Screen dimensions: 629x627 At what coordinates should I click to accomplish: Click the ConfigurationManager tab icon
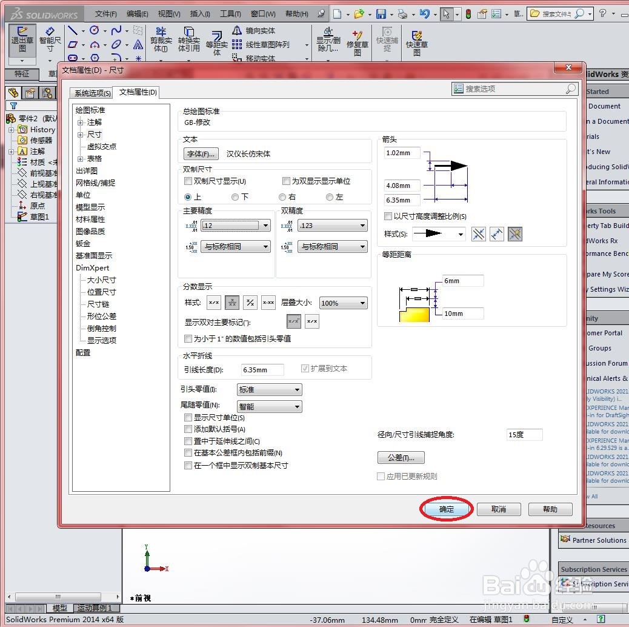pyautogui.click(x=47, y=93)
